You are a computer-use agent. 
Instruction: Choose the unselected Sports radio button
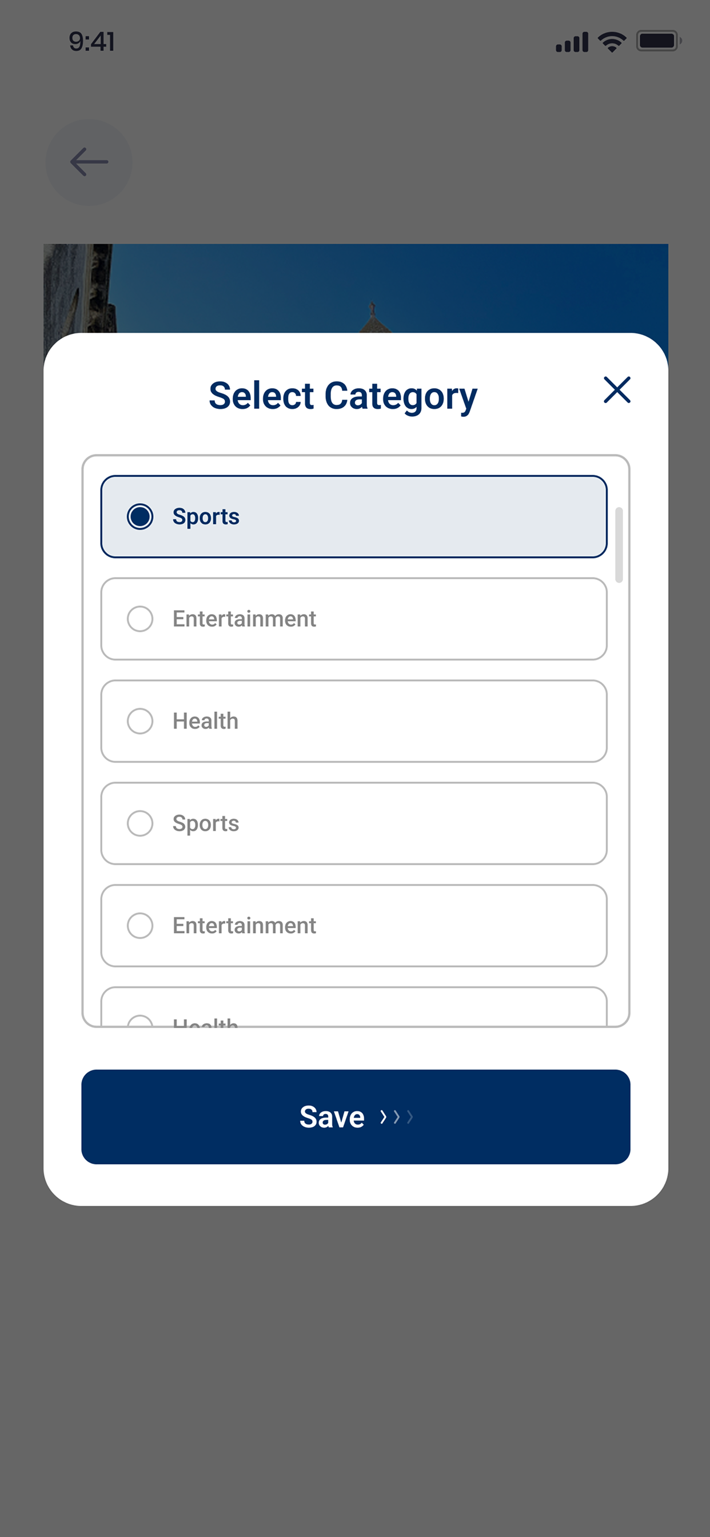pos(140,823)
